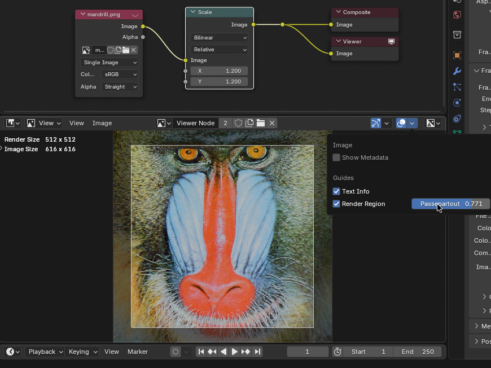Screen dimensions: 491x368
Task: Open the display channels dropdown
Action: (433, 123)
